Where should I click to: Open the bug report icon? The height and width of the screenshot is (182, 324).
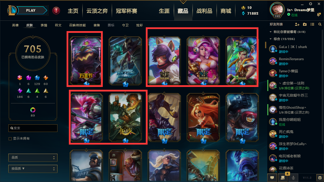click(320, 178)
